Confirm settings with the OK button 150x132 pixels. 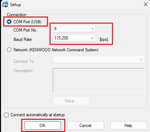(x=43, y=126)
